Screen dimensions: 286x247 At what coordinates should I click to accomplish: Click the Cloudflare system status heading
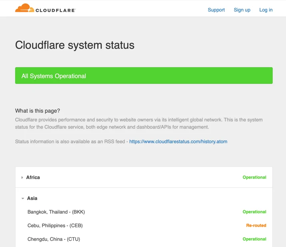(x=75, y=45)
